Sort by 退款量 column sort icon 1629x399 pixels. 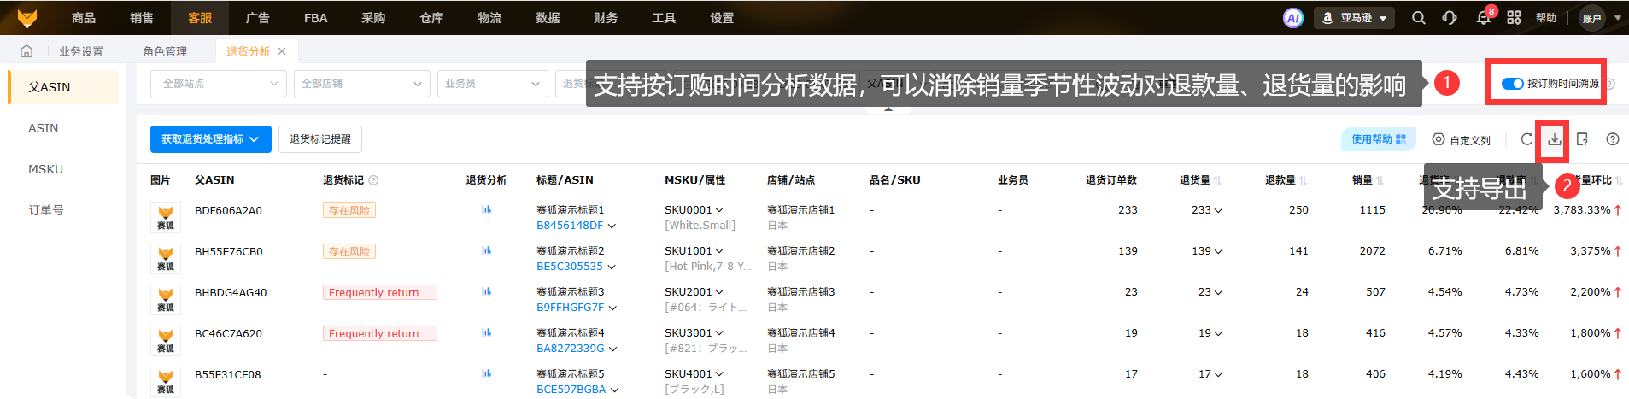(x=1303, y=180)
